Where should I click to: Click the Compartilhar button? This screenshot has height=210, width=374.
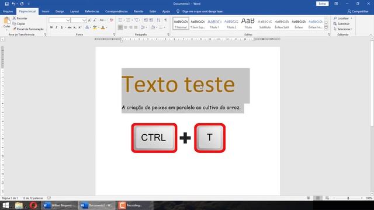[358, 12]
